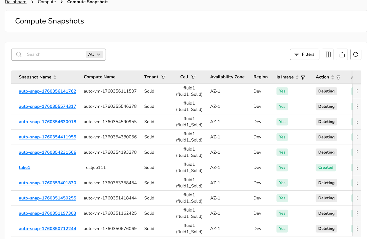Click the export upload icon
The width and height of the screenshot is (367, 239).
(342, 54)
